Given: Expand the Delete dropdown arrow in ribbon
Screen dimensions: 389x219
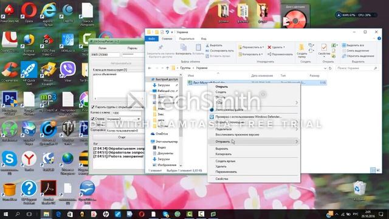Looking at the screenshot, I should point(284,47).
